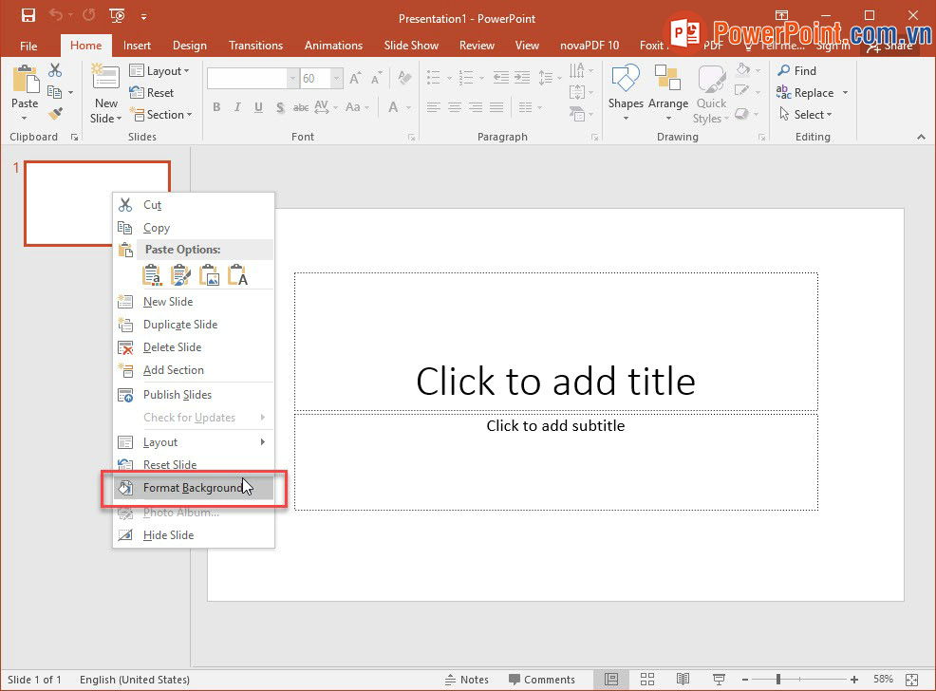Viewport: 936px width, 691px height.
Task: Click the Arrange icon
Action: [668, 93]
